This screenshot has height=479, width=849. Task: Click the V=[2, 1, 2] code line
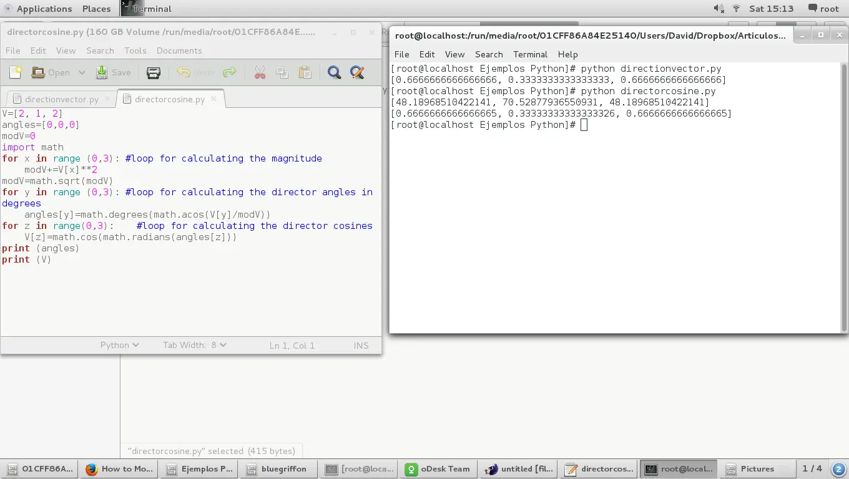(x=32, y=114)
